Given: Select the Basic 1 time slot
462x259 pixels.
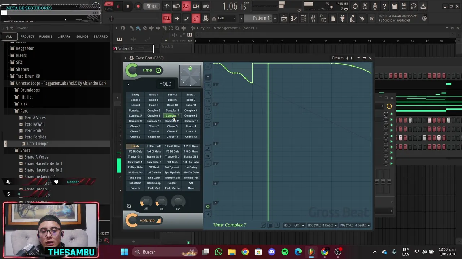Looking at the screenshot, I should click(x=154, y=95).
